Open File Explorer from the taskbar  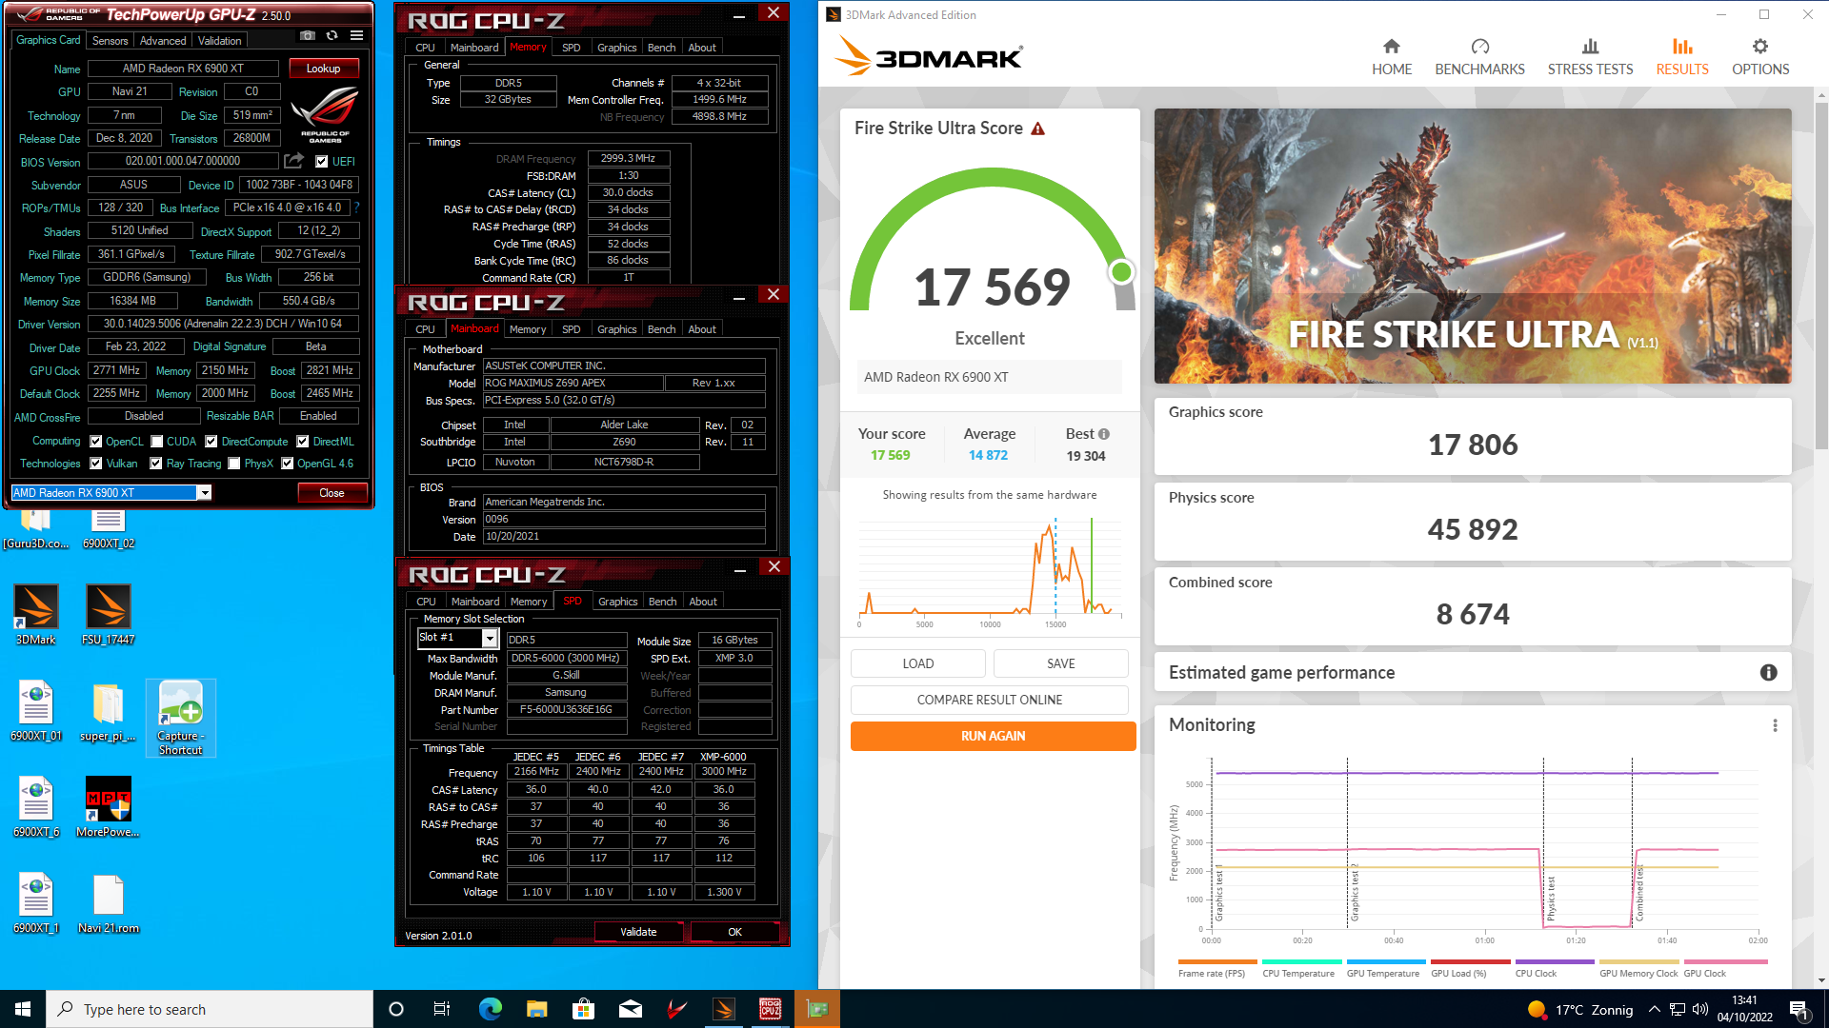point(536,1009)
